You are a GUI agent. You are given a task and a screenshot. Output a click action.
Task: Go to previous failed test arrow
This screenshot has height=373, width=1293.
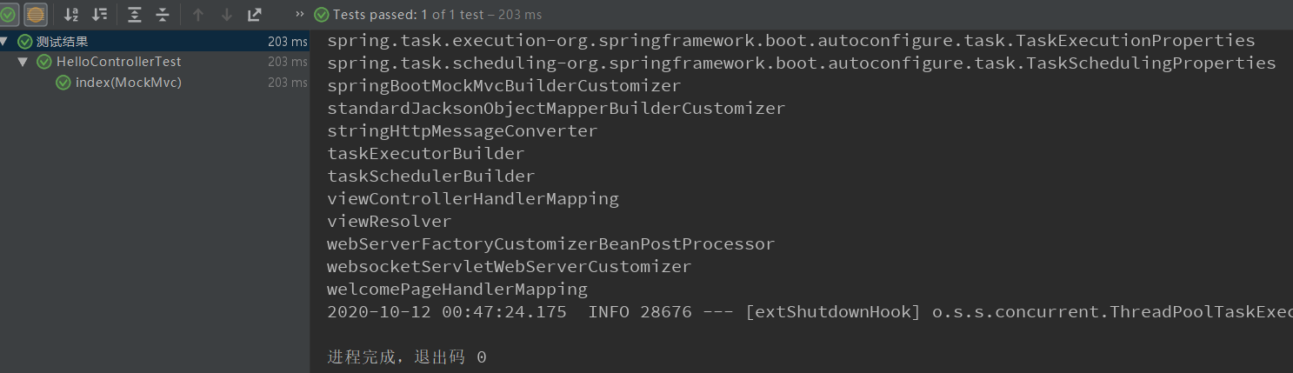coord(197,14)
